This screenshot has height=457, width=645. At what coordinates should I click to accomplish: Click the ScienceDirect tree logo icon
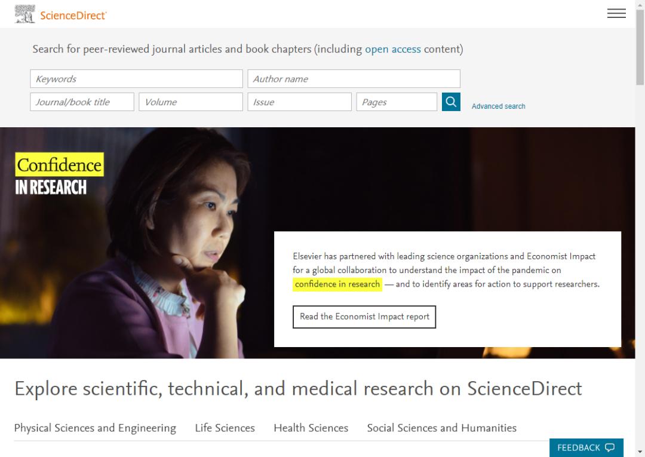click(24, 14)
